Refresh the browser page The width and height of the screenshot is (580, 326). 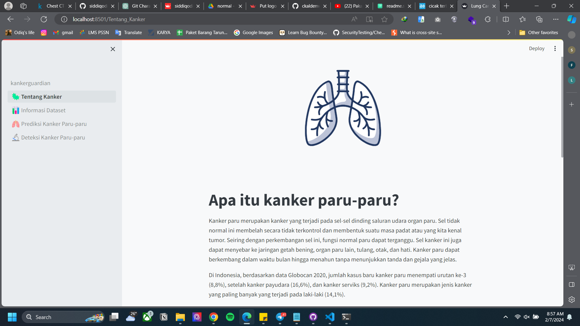(x=44, y=19)
